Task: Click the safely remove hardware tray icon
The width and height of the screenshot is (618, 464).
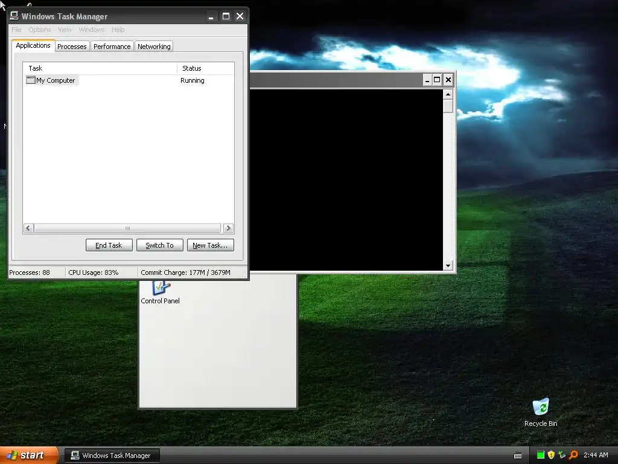Action: point(562,455)
